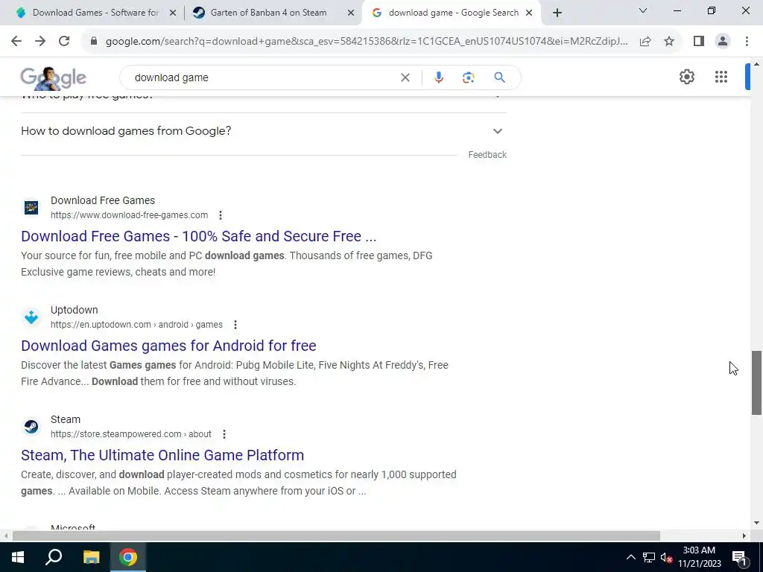This screenshot has width=763, height=572.
Task: Open Google quick settings gear
Action: point(686,77)
